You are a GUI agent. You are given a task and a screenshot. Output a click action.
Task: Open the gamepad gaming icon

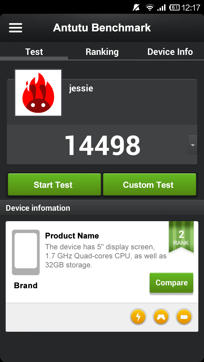[161, 317]
